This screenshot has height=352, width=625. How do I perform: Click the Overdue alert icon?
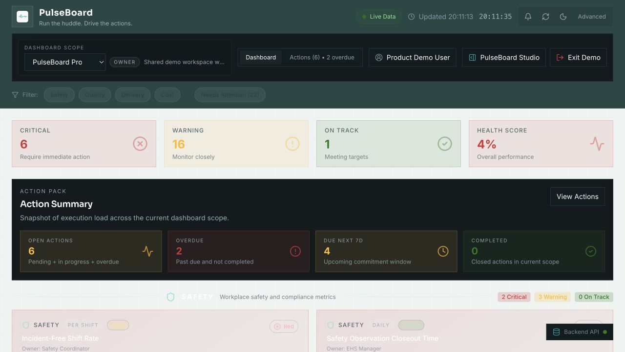pos(295,251)
